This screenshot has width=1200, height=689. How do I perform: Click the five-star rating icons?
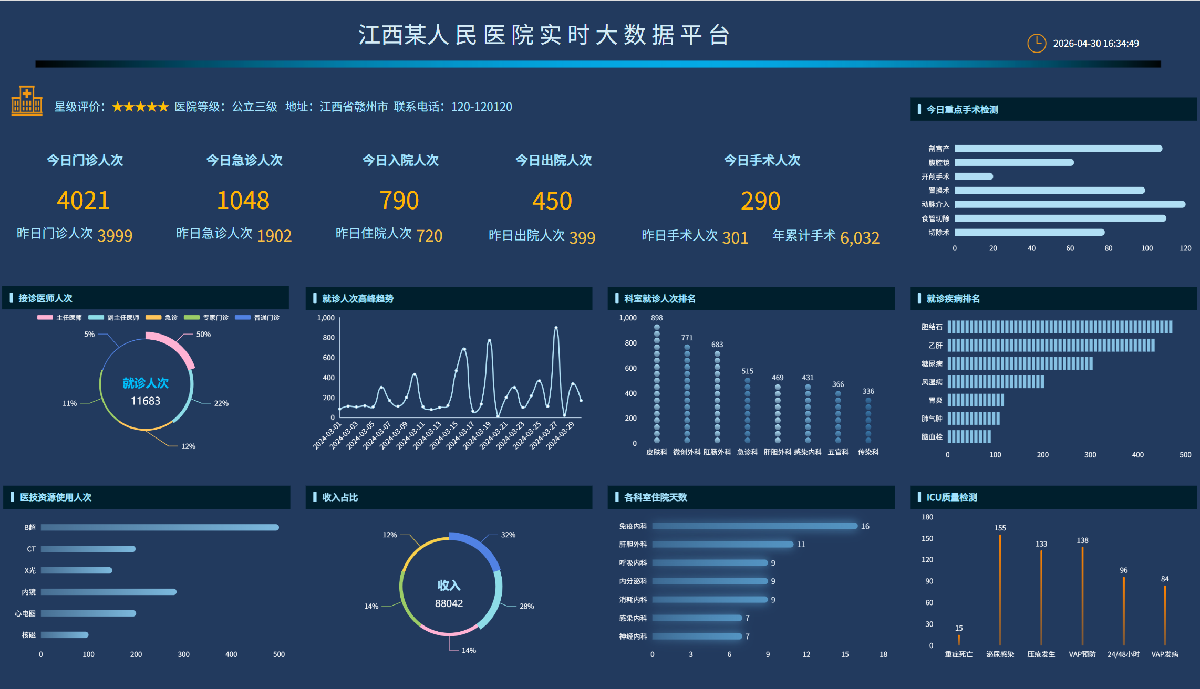140,107
